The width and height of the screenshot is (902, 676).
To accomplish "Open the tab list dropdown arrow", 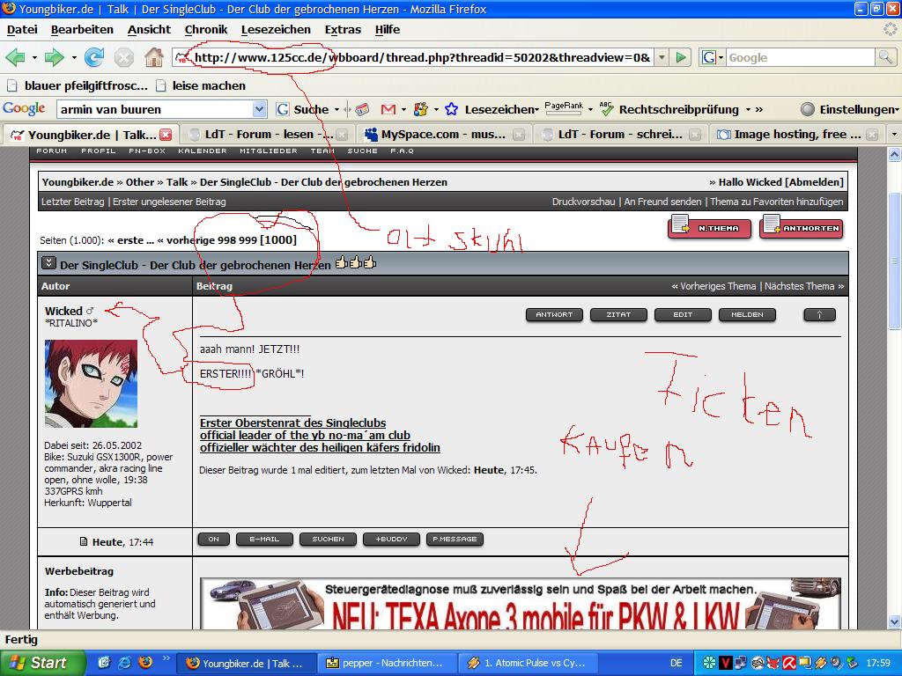I will (x=894, y=135).
